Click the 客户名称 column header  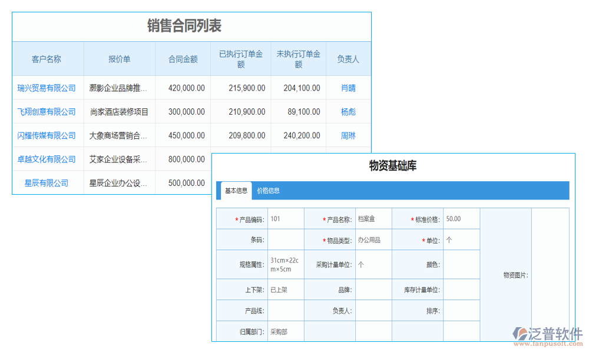(47, 58)
